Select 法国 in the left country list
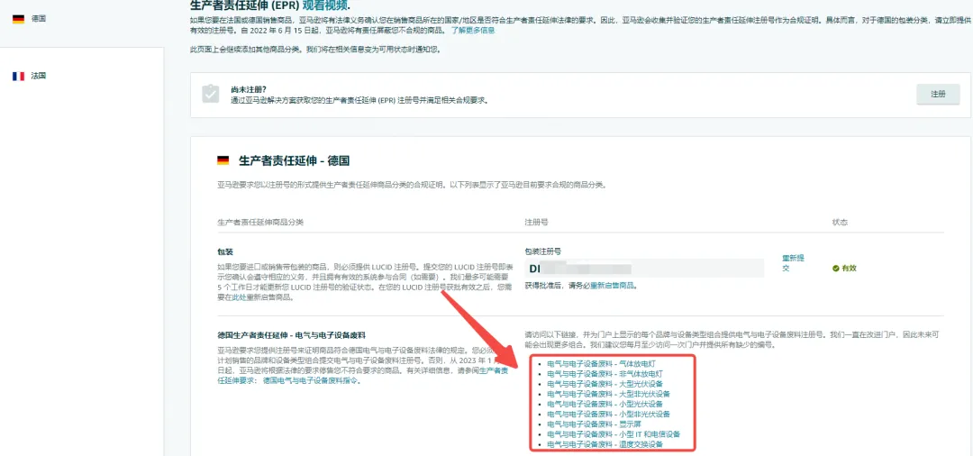The width and height of the screenshot is (973, 456). click(x=39, y=76)
